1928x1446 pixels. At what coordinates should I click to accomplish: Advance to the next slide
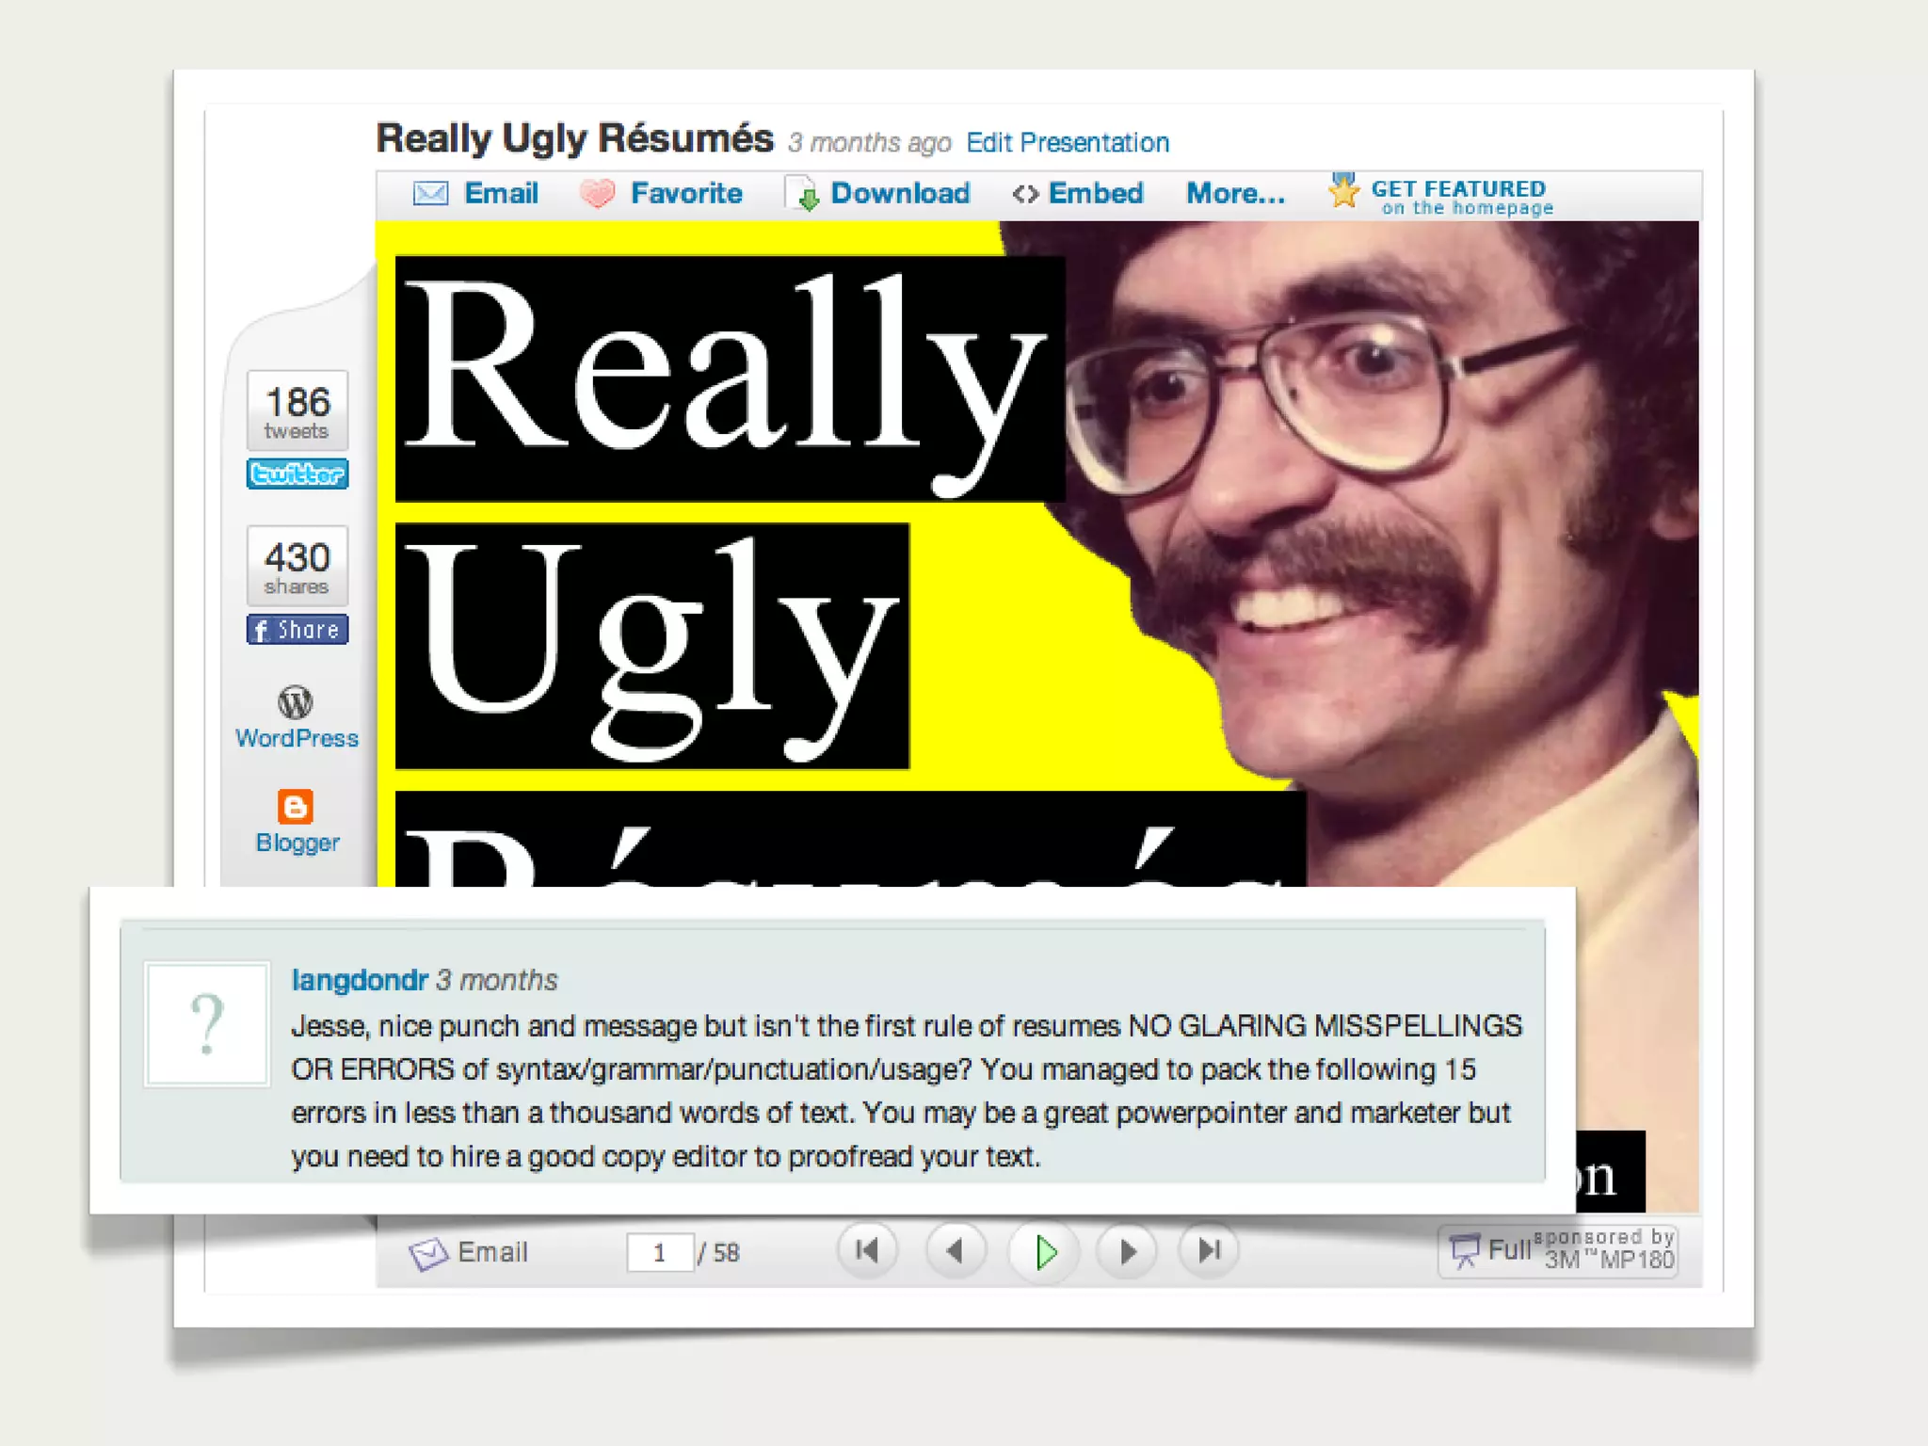click(1127, 1251)
